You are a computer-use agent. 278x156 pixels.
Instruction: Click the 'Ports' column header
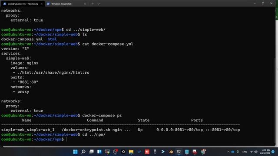(x=197, y=120)
